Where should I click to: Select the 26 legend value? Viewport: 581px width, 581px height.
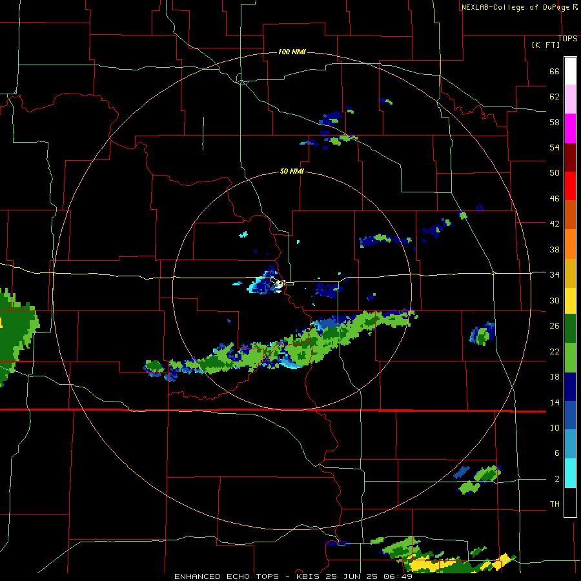point(555,326)
